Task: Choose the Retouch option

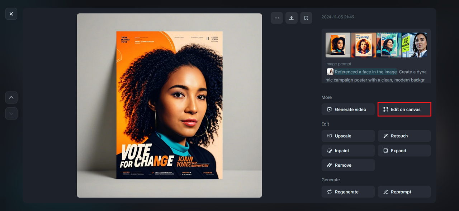Action: click(x=404, y=136)
